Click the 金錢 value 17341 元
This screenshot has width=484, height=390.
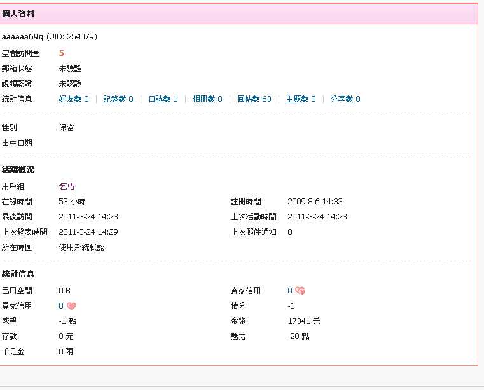point(303,321)
